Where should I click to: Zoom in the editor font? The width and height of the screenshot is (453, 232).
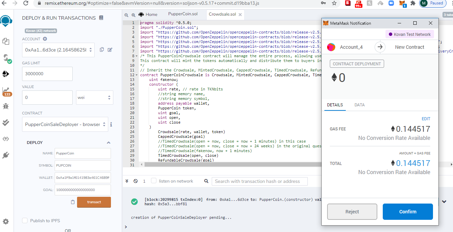point(133,15)
